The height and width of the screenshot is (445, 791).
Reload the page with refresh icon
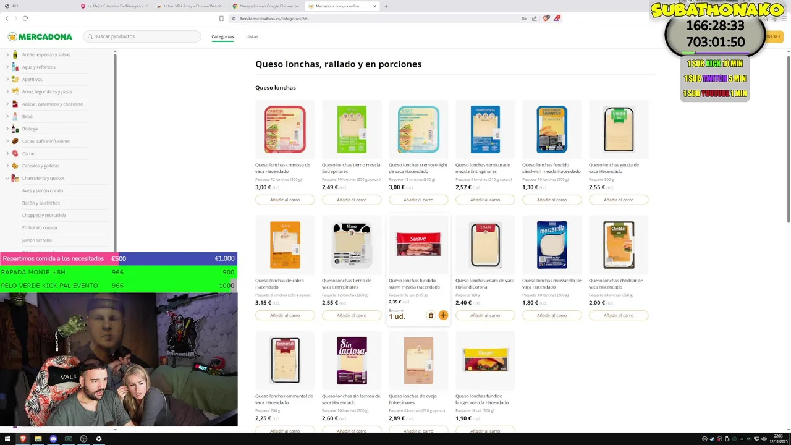click(25, 19)
